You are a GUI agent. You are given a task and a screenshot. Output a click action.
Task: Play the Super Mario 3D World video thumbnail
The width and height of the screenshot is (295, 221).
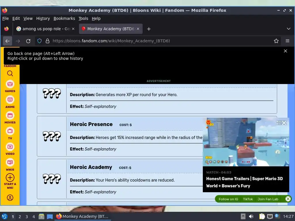[246, 142]
